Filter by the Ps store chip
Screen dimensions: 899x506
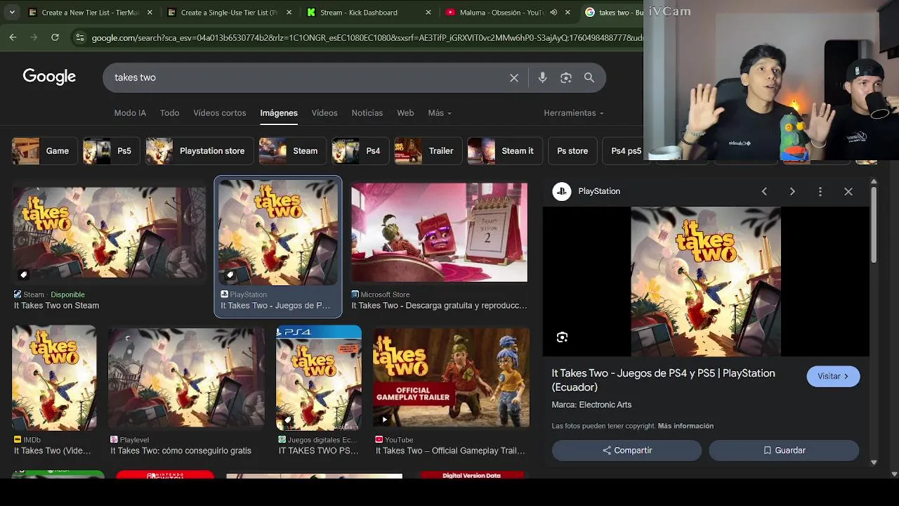pos(572,150)
